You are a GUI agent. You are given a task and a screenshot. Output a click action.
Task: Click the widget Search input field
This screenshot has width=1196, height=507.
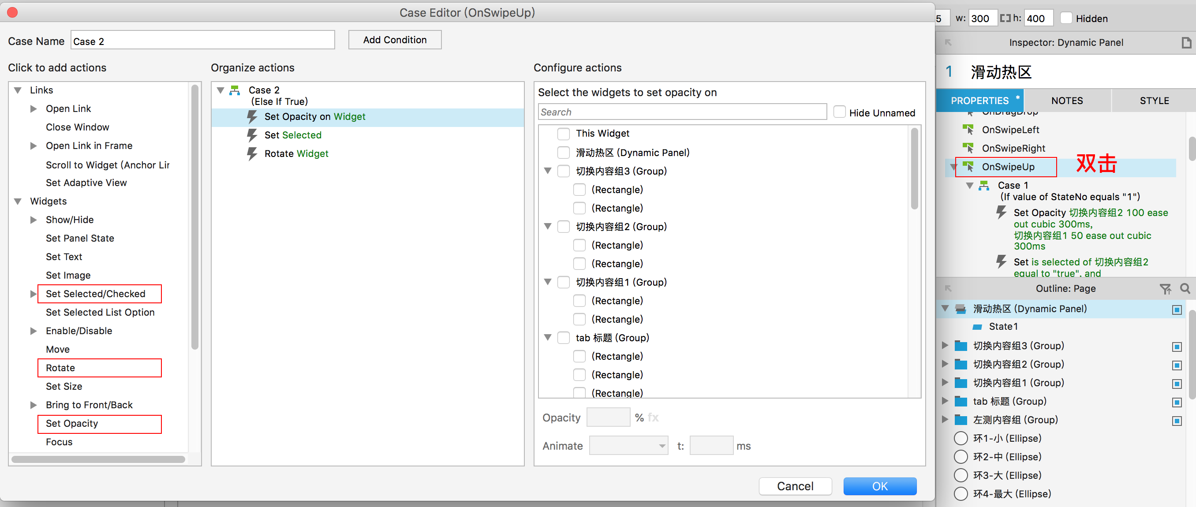682,112
